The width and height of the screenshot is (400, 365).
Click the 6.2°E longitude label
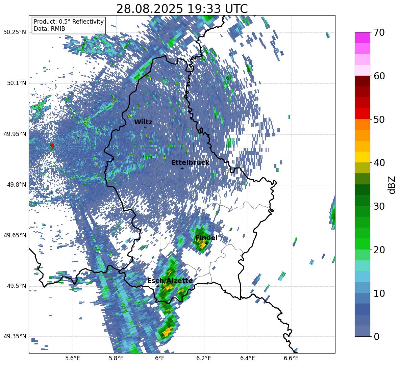(204, 358)
